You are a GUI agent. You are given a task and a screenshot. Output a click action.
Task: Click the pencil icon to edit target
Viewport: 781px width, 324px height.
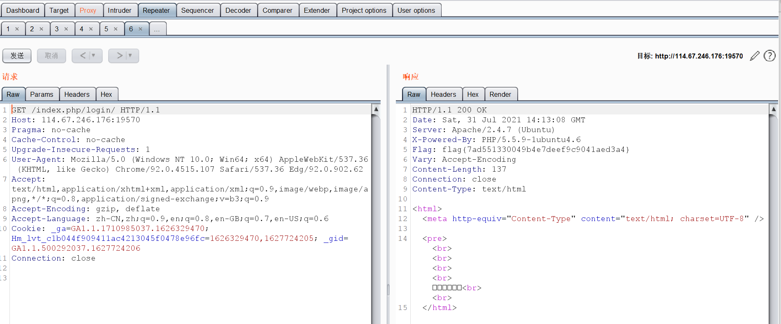(x=755, y=56)
